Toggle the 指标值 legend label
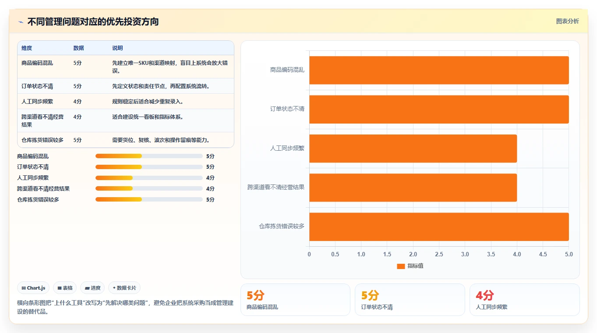Screen dimensions: 597x333 [x=415, y=266]
